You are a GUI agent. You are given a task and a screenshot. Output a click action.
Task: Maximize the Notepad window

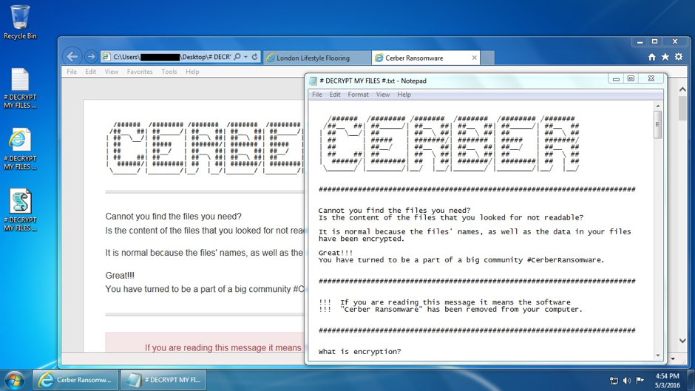tap(631, 79)
